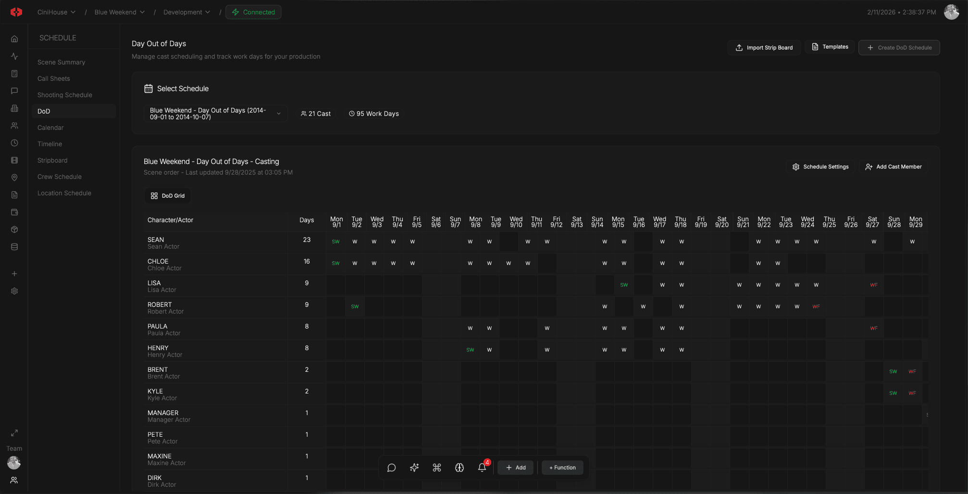This screenshot has width=968, height=494.
Task: Click the expand arrows icon above Team
Action: [x=14, y=433]
